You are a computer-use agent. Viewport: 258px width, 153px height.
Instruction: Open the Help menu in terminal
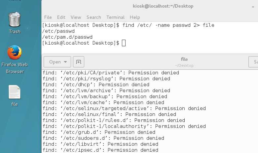point(135,17)
